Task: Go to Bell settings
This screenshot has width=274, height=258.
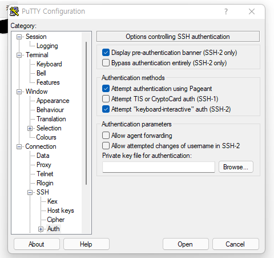Action: [x=41, y=73]
